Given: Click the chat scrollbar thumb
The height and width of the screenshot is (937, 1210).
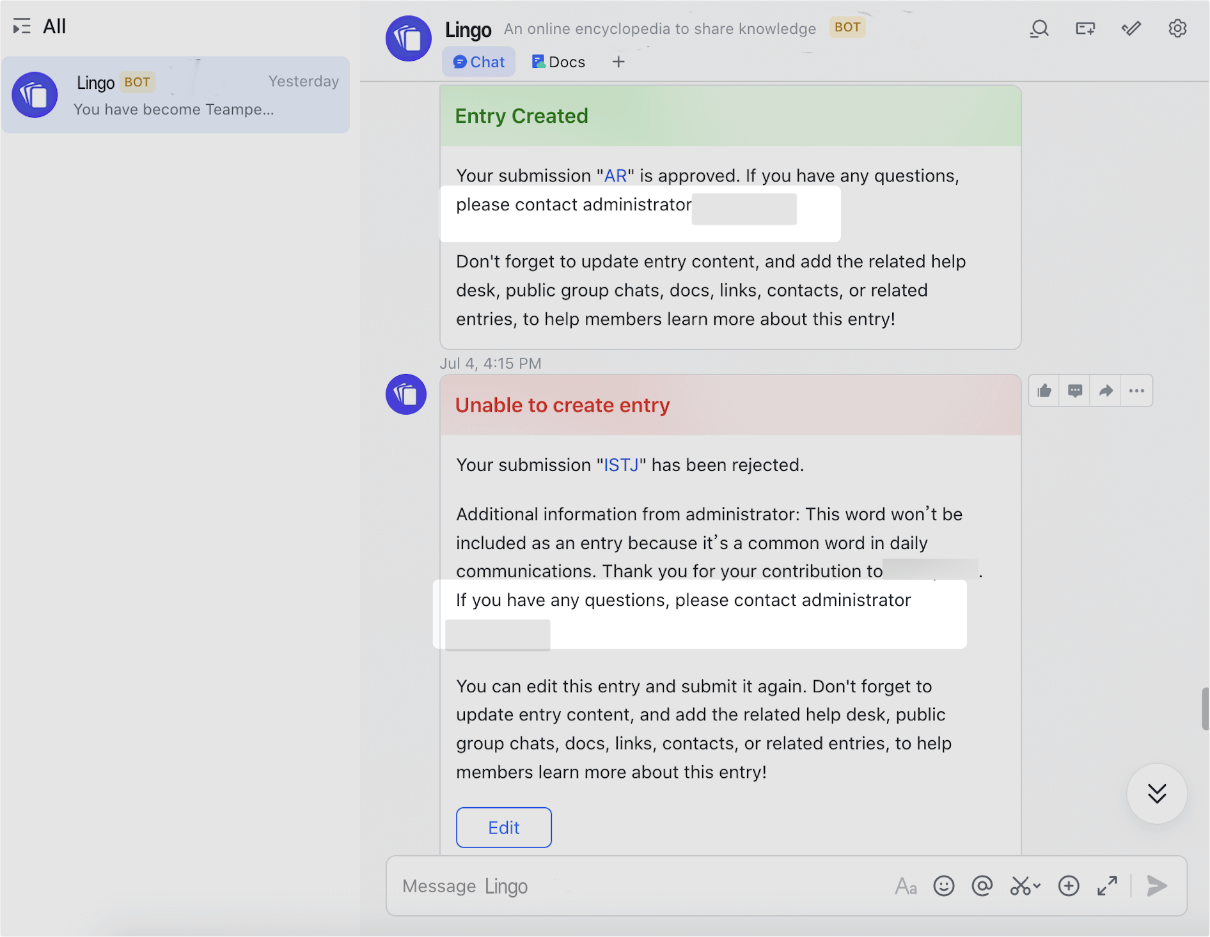Looking at the screenshot, I should (1205, 709).
